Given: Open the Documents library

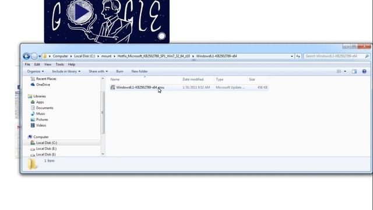Looking at the screenshot, I should coord(45,108).
